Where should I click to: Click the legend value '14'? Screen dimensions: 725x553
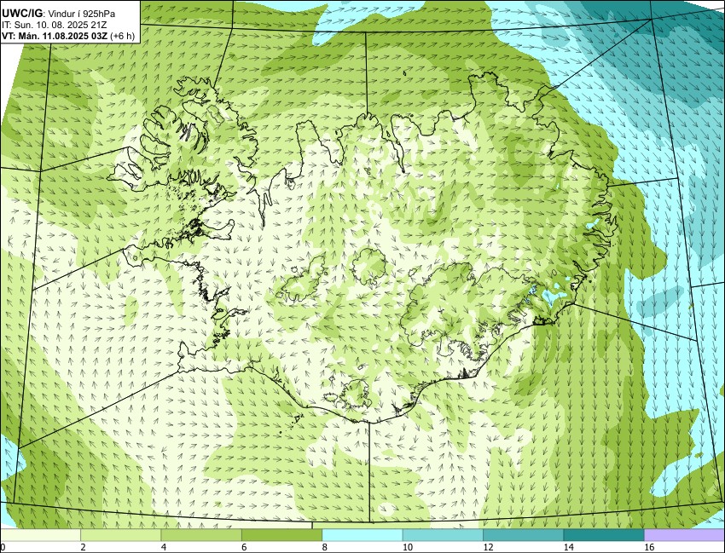pos(568,547)
